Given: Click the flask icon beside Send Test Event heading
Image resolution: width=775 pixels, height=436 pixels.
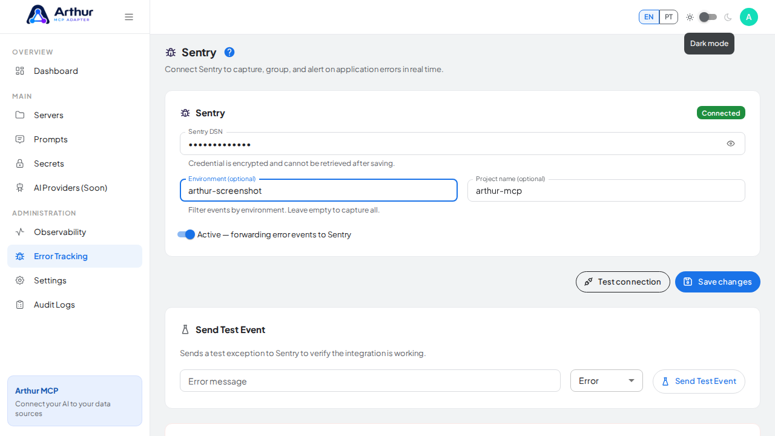Looking at the screenshot, I should pos(185,329).
